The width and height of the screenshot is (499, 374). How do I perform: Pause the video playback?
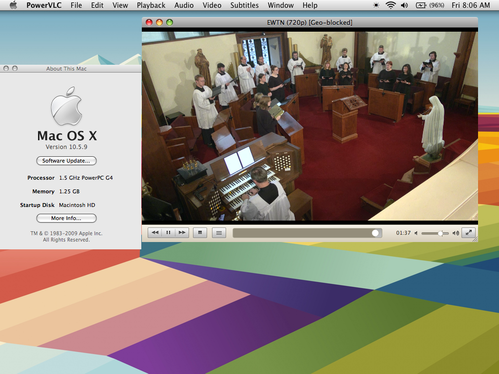(168, 233)
